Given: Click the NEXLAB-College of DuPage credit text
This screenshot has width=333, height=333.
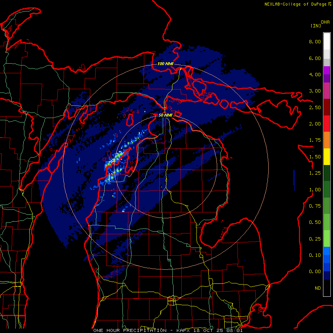Looking at the screenshot, I should pos(295,4).
